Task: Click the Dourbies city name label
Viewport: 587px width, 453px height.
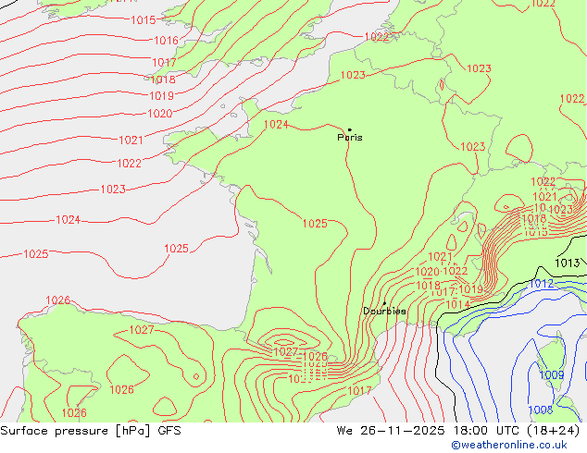Action: tap(384, 311)
